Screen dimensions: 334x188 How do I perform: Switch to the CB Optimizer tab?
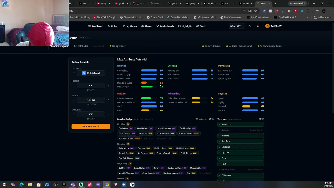click(x=117, y=46)
